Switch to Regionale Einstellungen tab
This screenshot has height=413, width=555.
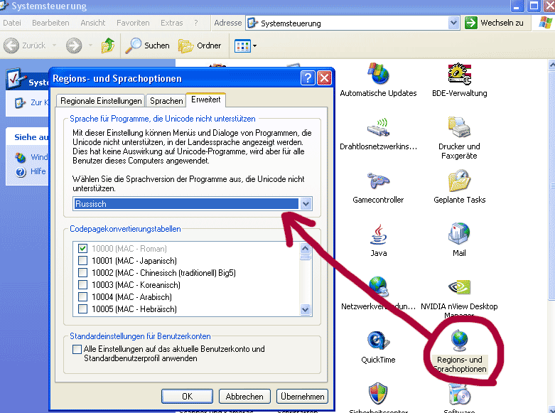(x=101, y=101)
